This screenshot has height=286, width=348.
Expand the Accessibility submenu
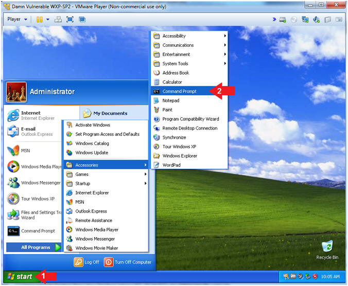click(189, 36)
